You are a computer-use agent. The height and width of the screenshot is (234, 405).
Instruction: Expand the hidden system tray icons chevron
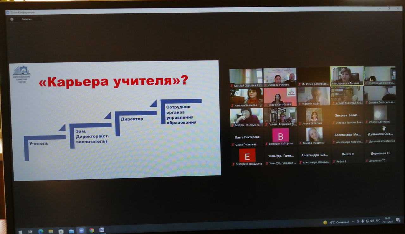[353, 222]
